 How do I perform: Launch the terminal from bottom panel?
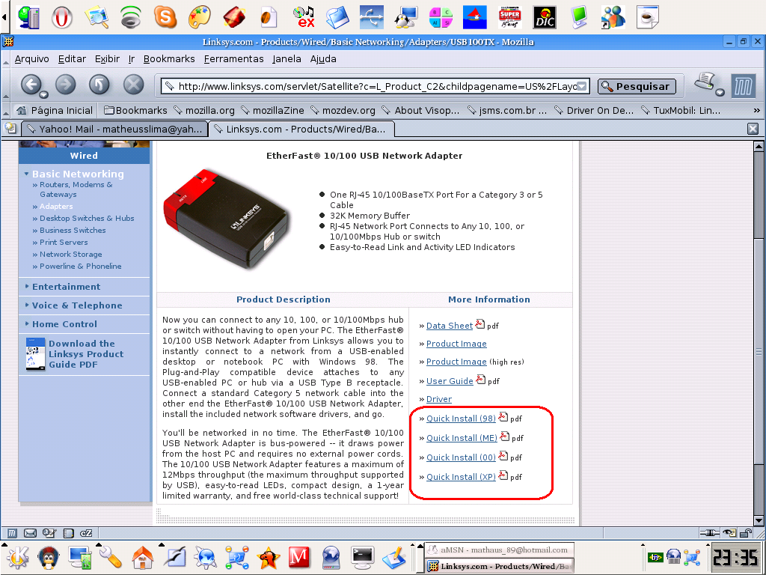coord(363,557)
